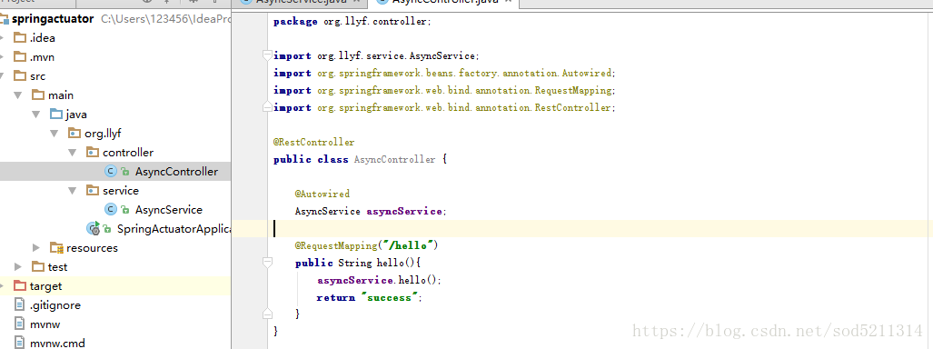Click the annotation.RestController import line
The height and width of the screenshot is (349, 933).
coord(444,108)
